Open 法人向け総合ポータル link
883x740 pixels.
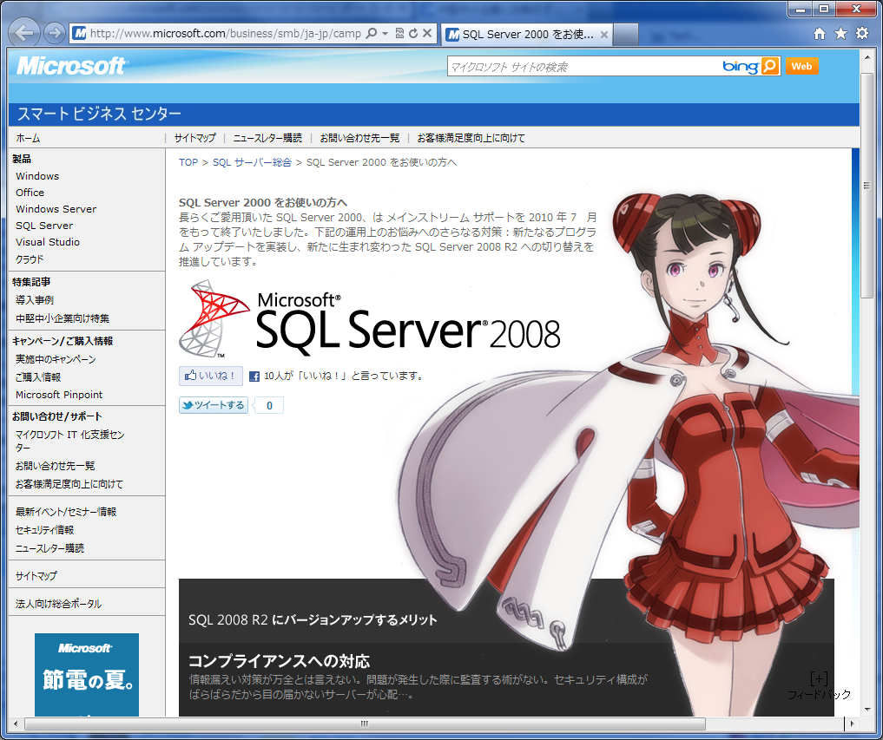pyautogui.click(x=58, y=604)
